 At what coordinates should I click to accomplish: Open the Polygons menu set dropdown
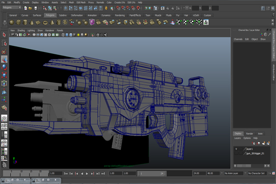tap(12, 7)
